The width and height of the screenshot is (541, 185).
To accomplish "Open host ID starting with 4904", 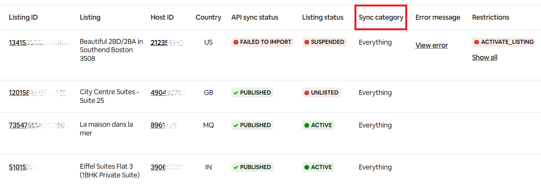I will pos(168,93).
